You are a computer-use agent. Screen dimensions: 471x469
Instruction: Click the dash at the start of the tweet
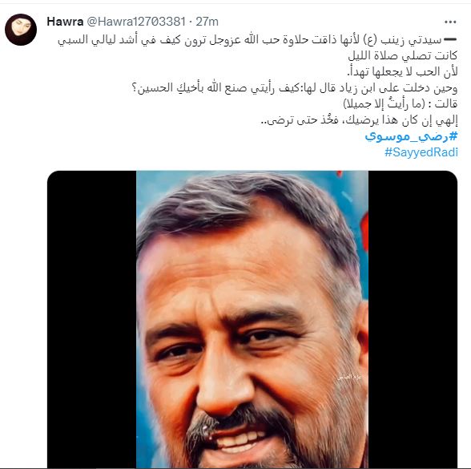click(450, 40)
